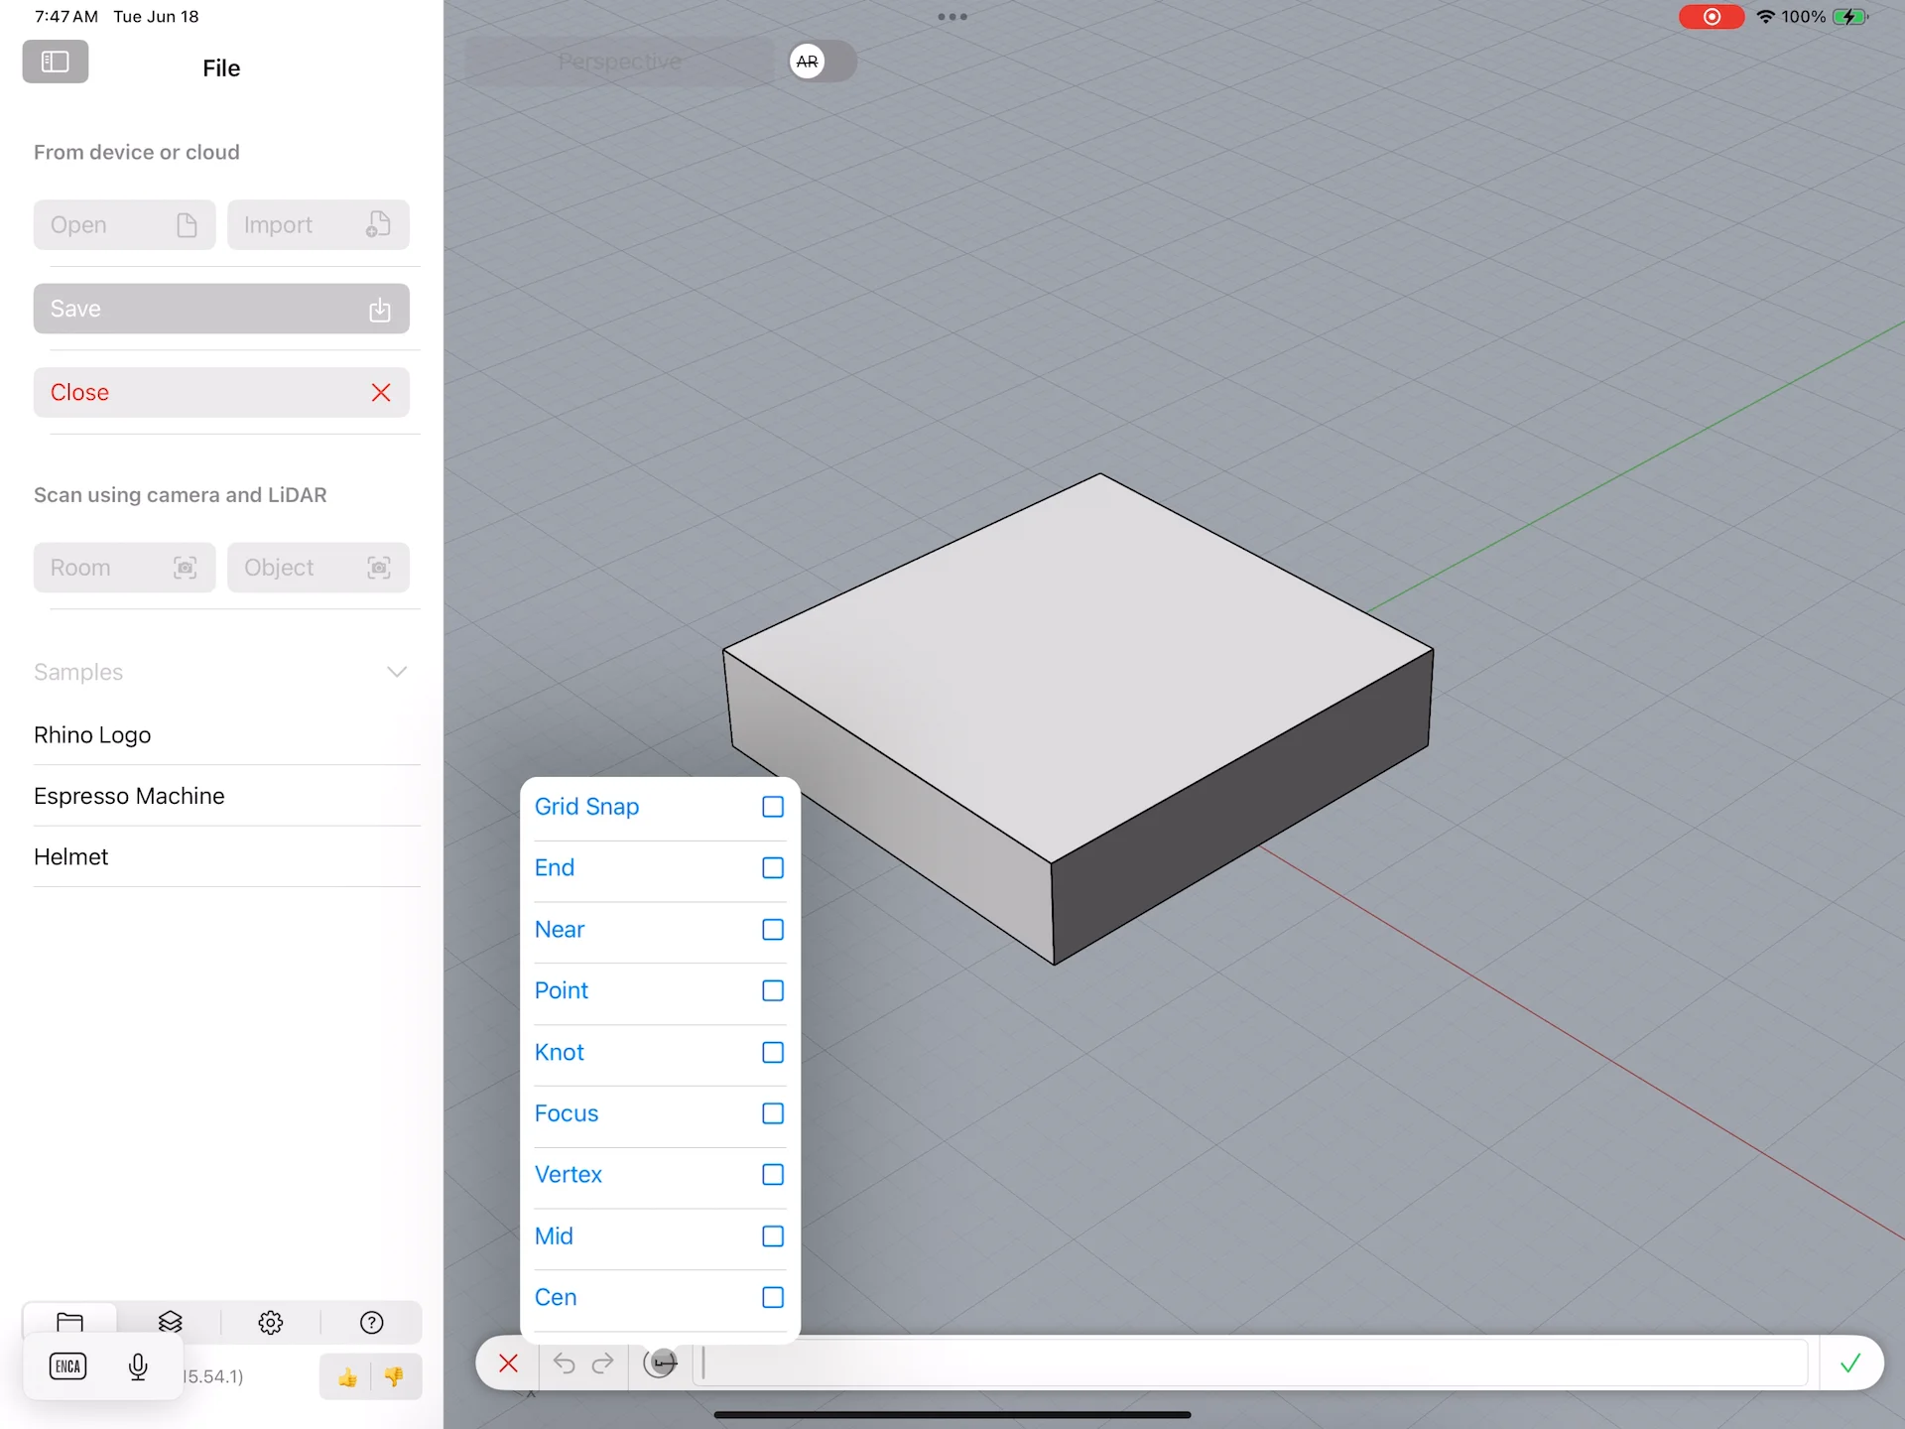Cancel command with red X icon
The width and height of the screenshot is (1905, 1429).
[x=508, y=1364]
